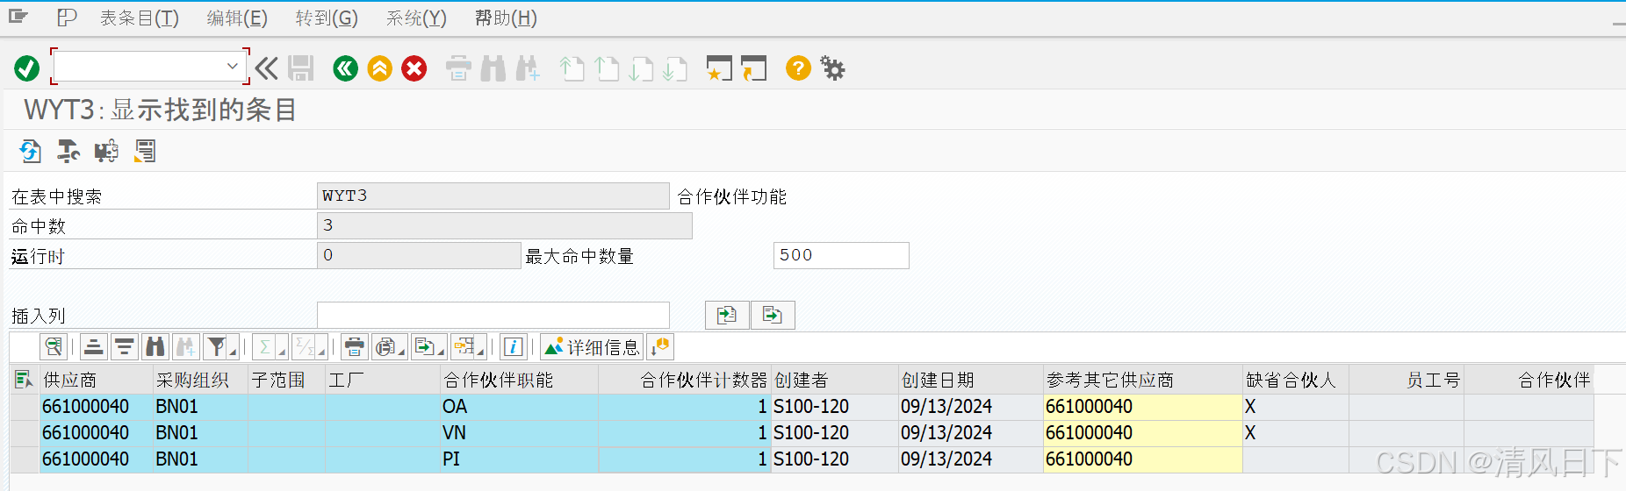Viewport: 1626px width, 491px height.
Task: Click the VN cell in 合作伙伴职能
Action: (519, 433)
